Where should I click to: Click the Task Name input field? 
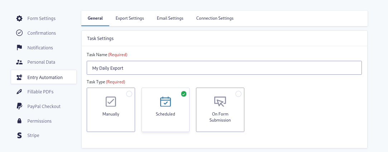pos(224,68)
